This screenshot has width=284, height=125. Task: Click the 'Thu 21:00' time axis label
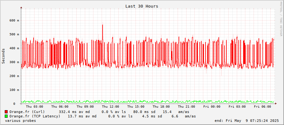tap(186, 107)
